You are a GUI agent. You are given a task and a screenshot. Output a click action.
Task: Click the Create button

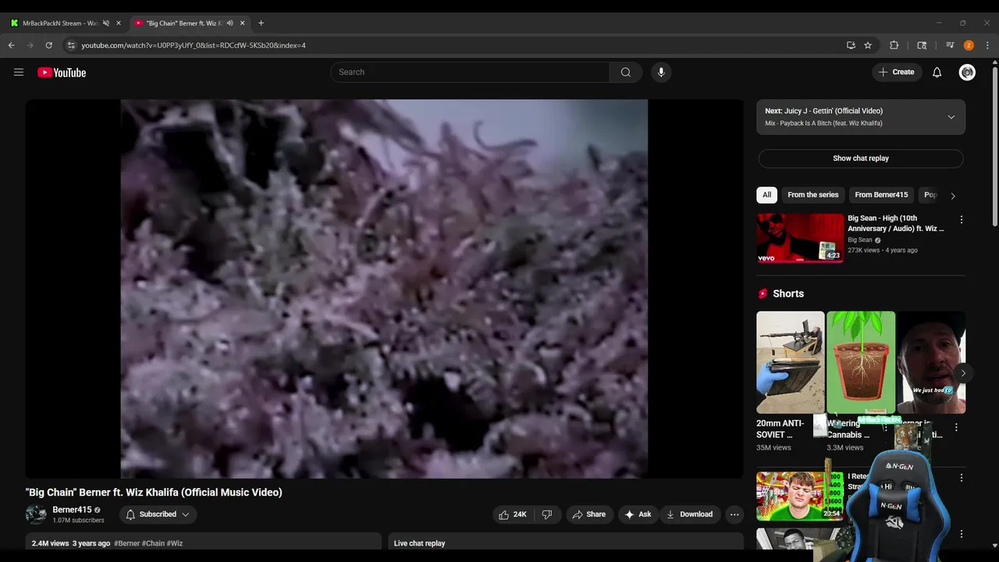pyautogui.click(x=896, y=73)
